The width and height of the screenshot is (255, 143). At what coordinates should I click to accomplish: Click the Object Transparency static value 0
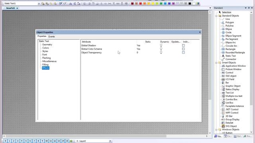[x=137, y=52]
